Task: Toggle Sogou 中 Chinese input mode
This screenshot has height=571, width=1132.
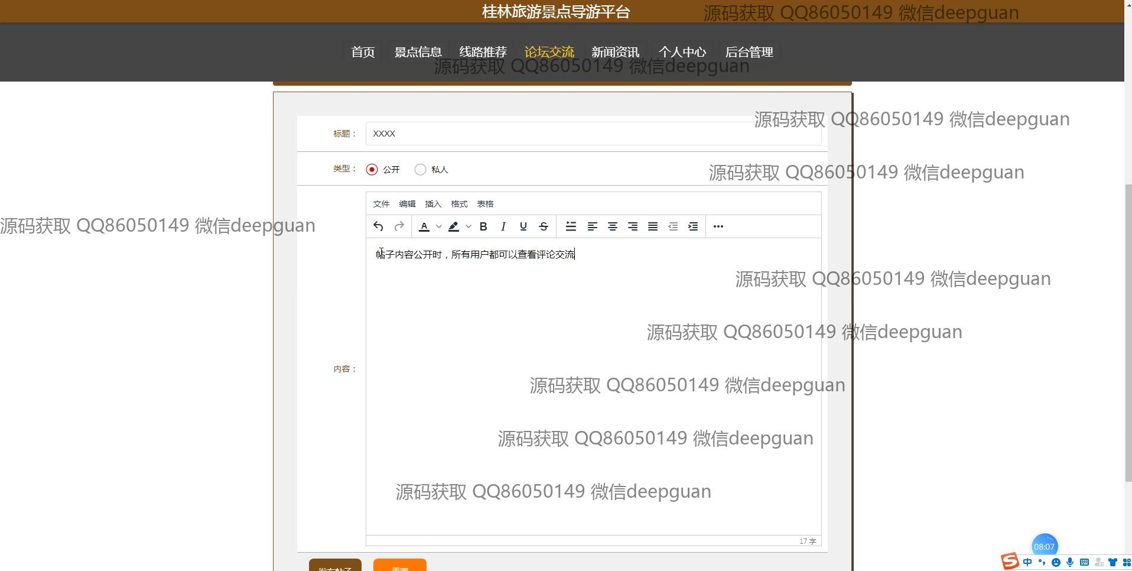Action: (1027, 562)
